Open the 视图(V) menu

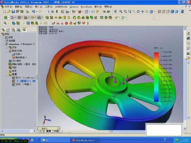29,7
